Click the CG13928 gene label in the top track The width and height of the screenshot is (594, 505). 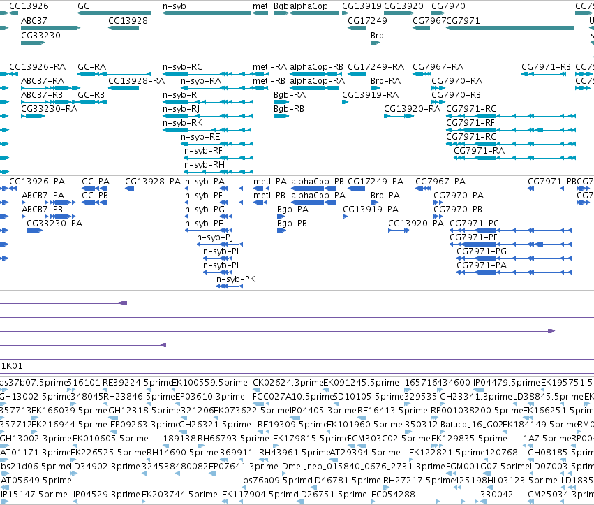coord(128,21)
